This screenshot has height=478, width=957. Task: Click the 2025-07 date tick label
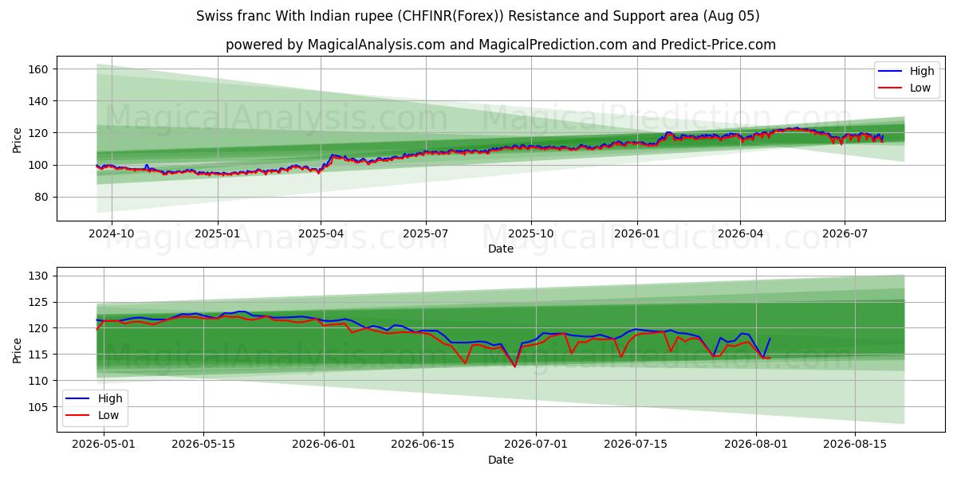point(426,234)
